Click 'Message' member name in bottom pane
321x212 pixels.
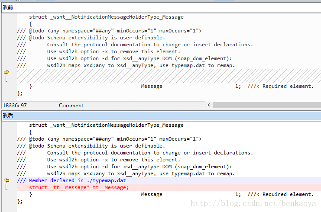152,194
